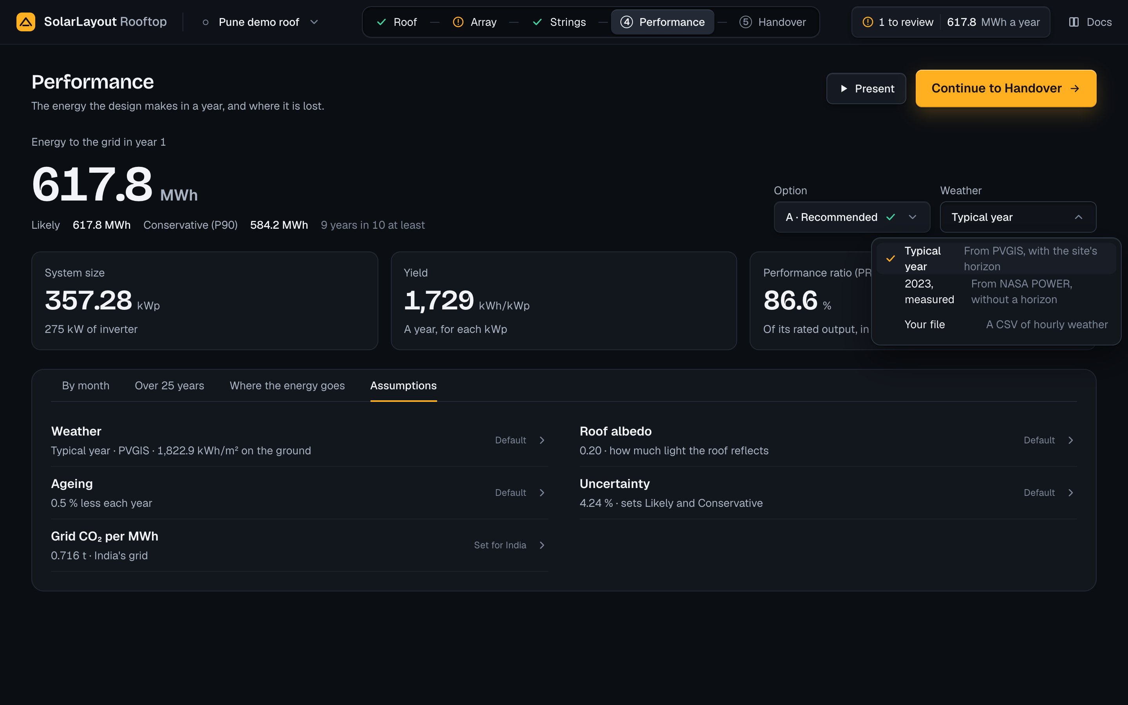Collapse the Weather Typical year dropdown

click(1018, 217)
